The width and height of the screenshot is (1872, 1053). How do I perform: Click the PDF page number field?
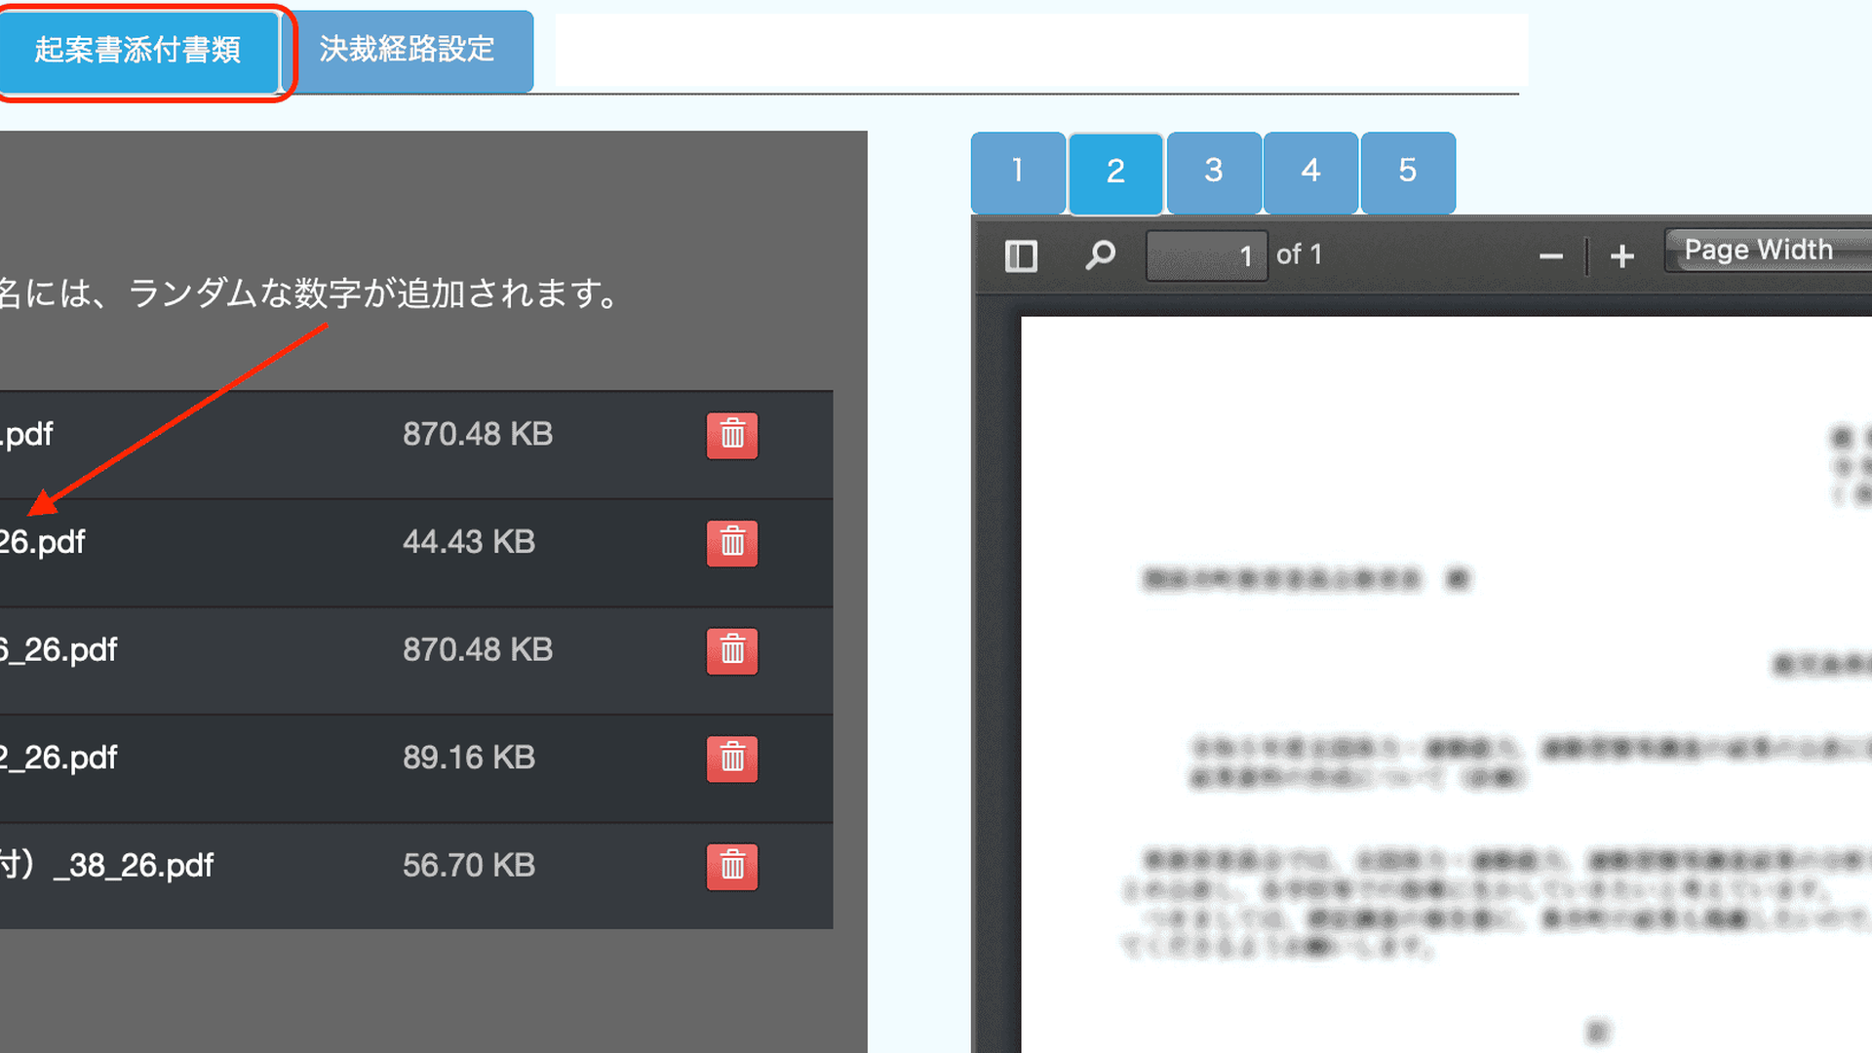pyautogui.click(x=1206, y=256)
